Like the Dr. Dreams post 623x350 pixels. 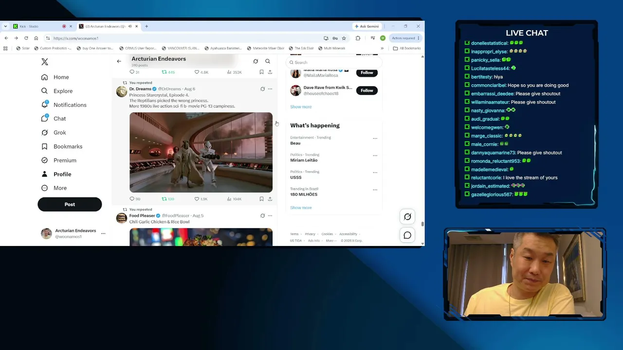click(x=201, y=199)
